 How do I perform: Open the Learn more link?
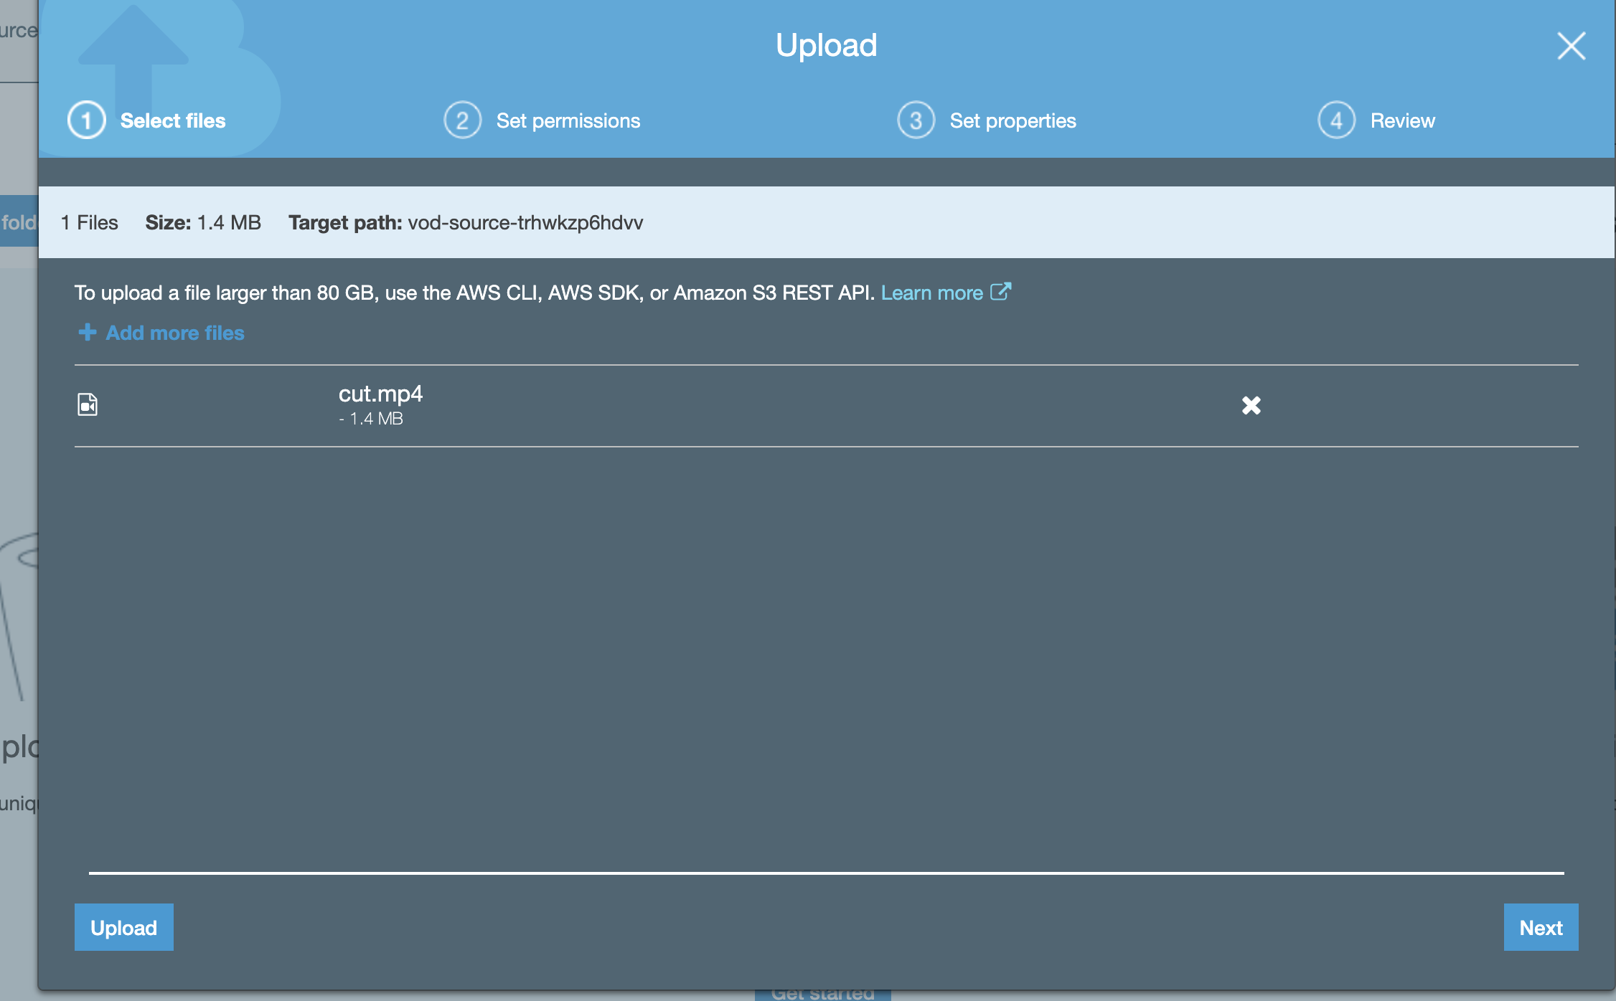coord(931,293)
